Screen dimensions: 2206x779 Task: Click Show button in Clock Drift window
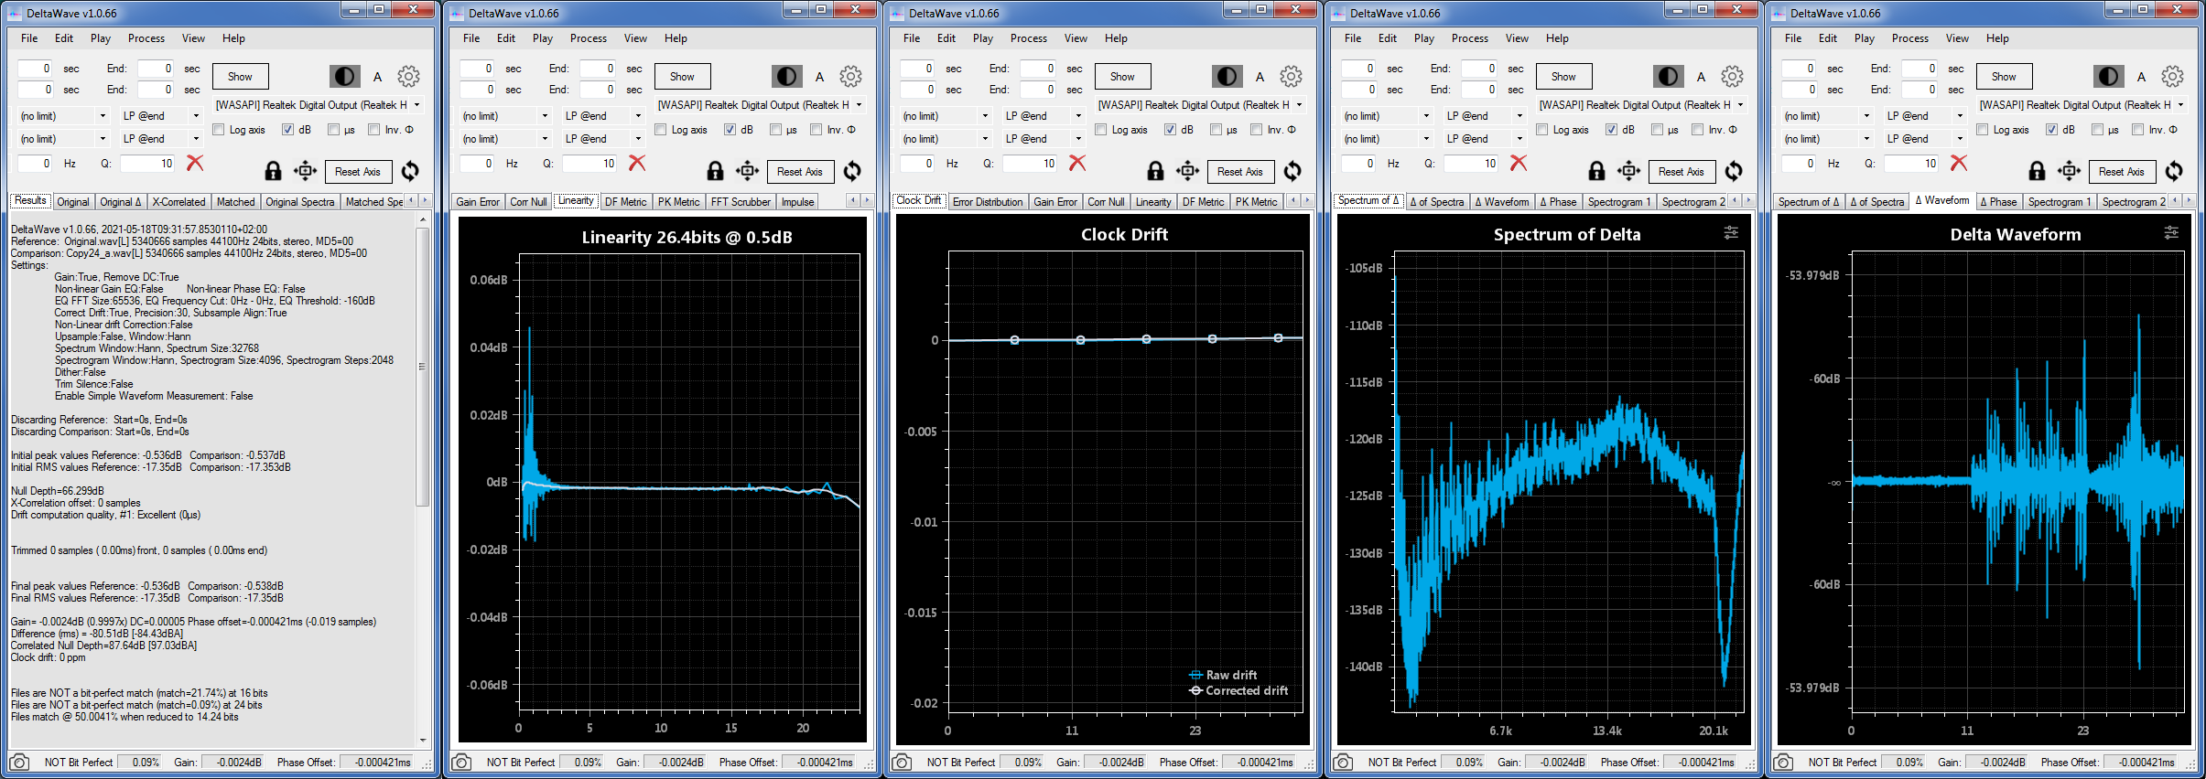(x=1122, y=77)
